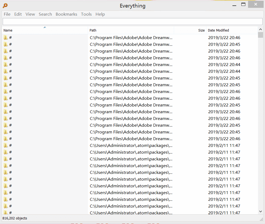The height and width of the screenshot is (224, 265).
Task: Click the search input field
Action: [x=132, y=22]
